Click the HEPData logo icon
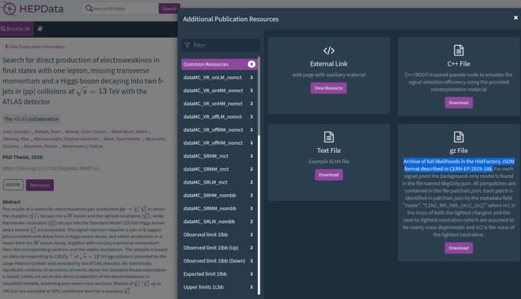 (10, 10)
